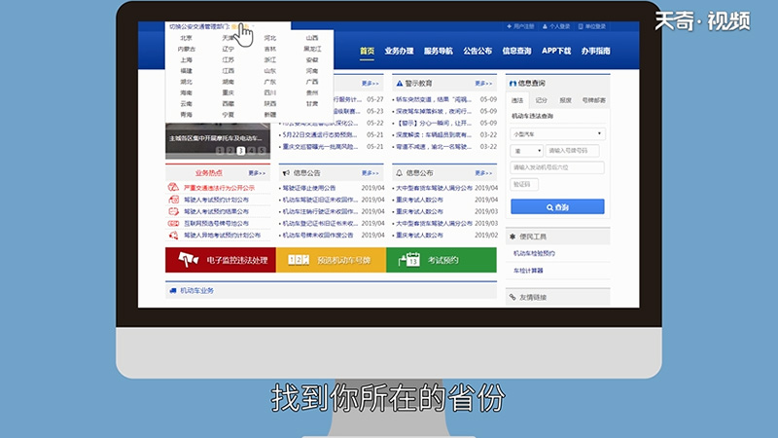
Task: Click 更多>> in the 业务热点 section
Action: pyautogui.click(x=257, y=173)
